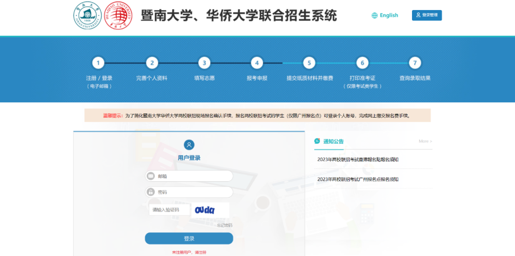Open the 2023 香港報名點 notice

click(358, 159)
